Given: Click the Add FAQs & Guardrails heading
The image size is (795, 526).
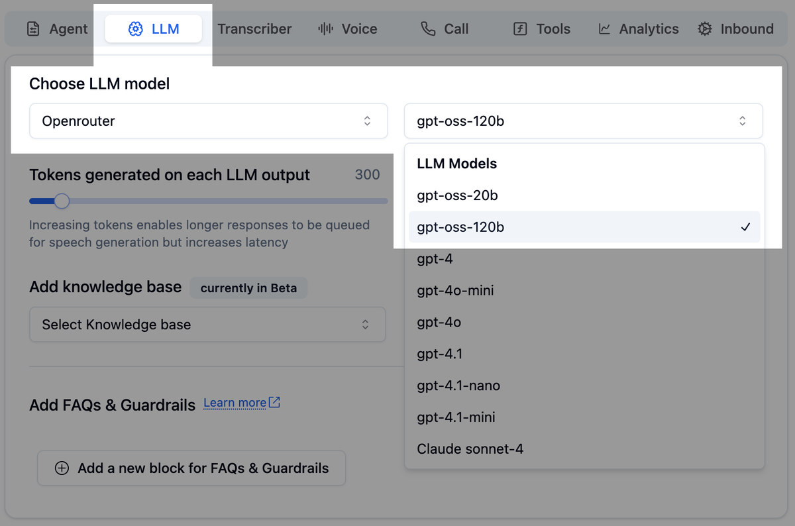Looking at the screenshot, I should (113, 405).
